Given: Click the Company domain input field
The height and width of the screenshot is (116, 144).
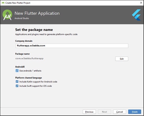Looking at the screenshot, I should point(72,46).
